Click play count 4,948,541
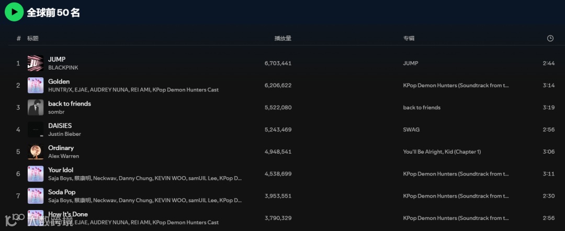 [x=278, y=152]
